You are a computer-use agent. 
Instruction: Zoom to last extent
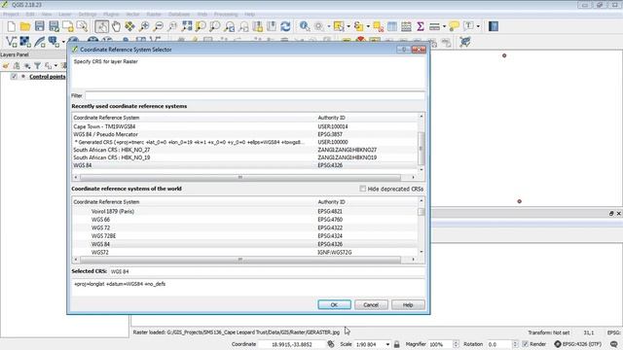coord(230,26)
